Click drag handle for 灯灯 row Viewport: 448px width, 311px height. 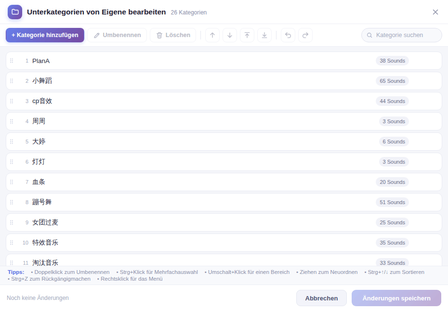[12, 162]
